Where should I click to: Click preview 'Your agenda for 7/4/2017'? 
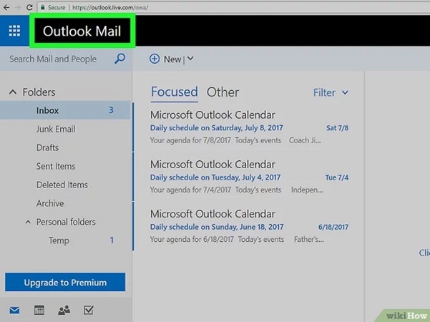click(x=190, y=190)
